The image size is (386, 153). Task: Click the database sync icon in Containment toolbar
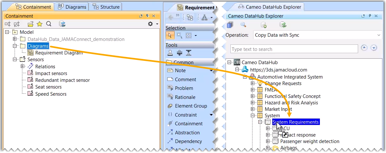62,24
